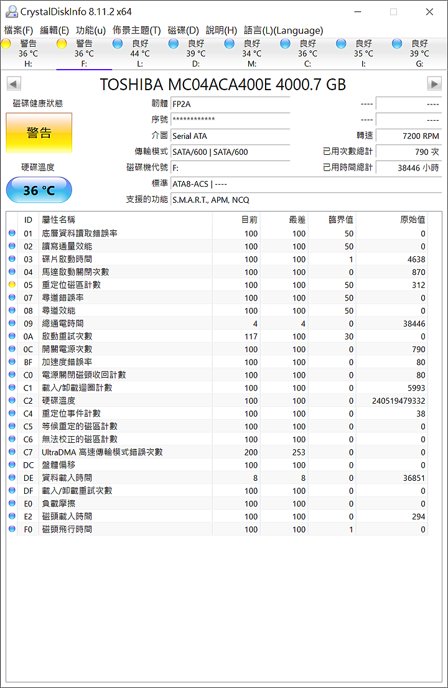The height and width of the screenshot is (688, 448).
Task: Click the masked serial number field
Action: [230, 120]
